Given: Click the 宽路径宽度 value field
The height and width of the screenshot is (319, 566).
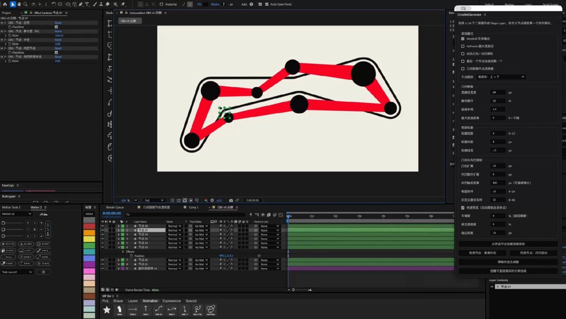Looking at the screenshot, I should [x=499, y=92].
